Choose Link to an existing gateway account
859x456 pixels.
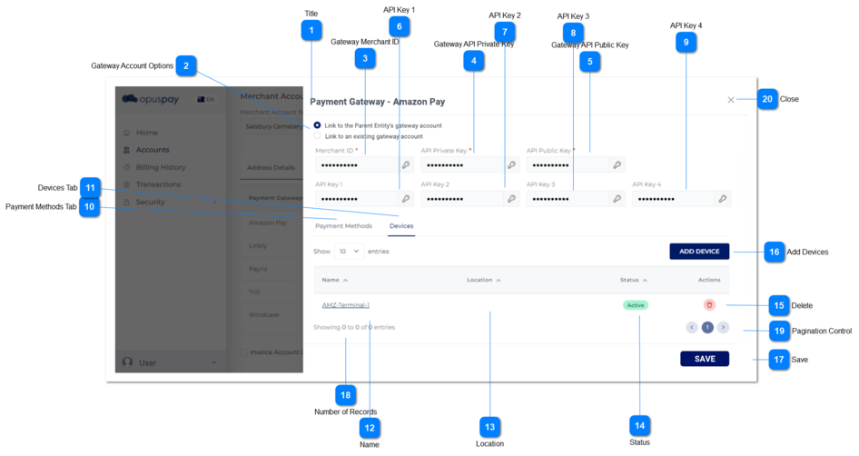(317, 136)
